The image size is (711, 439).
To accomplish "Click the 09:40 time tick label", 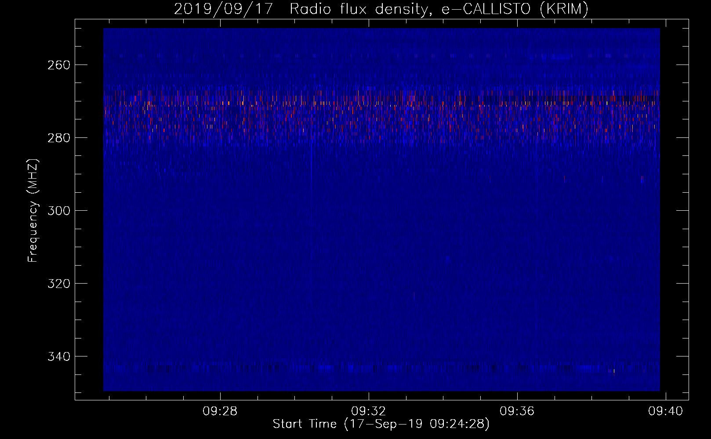I will pyautogui.click(x=666, y=411).
